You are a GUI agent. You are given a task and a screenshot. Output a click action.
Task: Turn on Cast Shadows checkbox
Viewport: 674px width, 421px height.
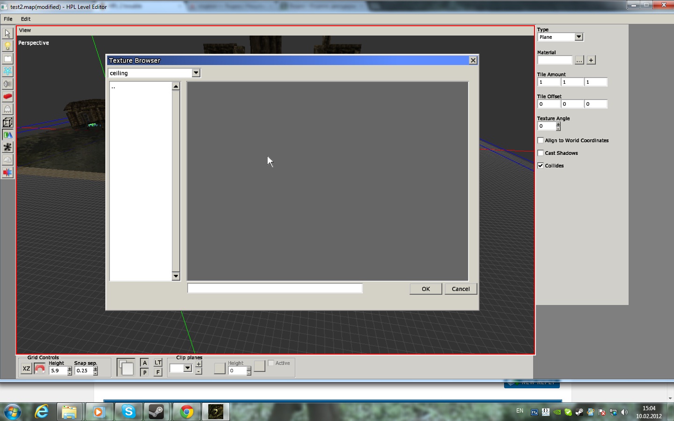pyautogui.click(x=541, y=153)
